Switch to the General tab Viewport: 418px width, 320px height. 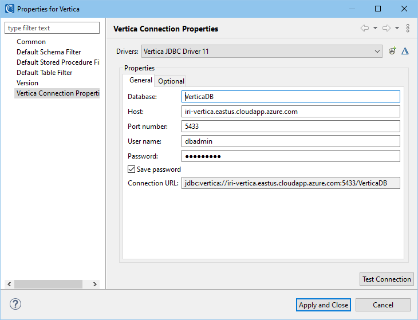tap(140, 80)
